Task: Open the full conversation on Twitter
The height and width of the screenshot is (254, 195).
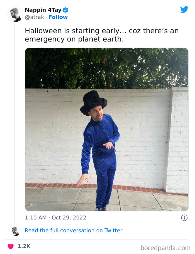Action: coord(74,230)
